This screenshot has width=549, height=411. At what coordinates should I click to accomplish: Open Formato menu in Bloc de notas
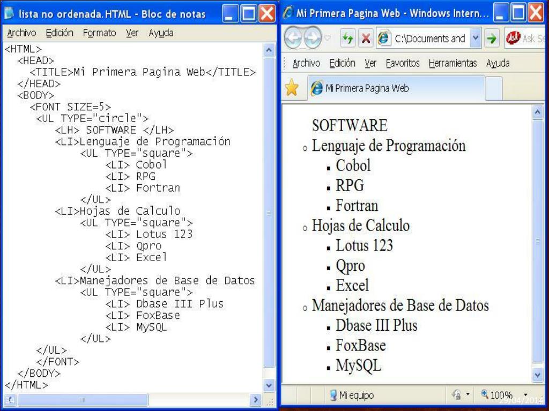click(99, 33)
